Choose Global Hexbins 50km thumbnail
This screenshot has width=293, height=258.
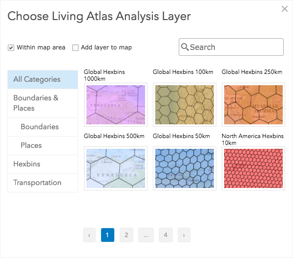point(184,168)
